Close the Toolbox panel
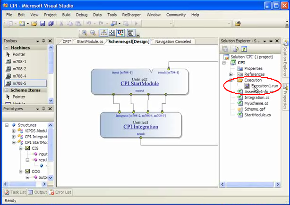This screenshot has height=205, width=290. 50,41
